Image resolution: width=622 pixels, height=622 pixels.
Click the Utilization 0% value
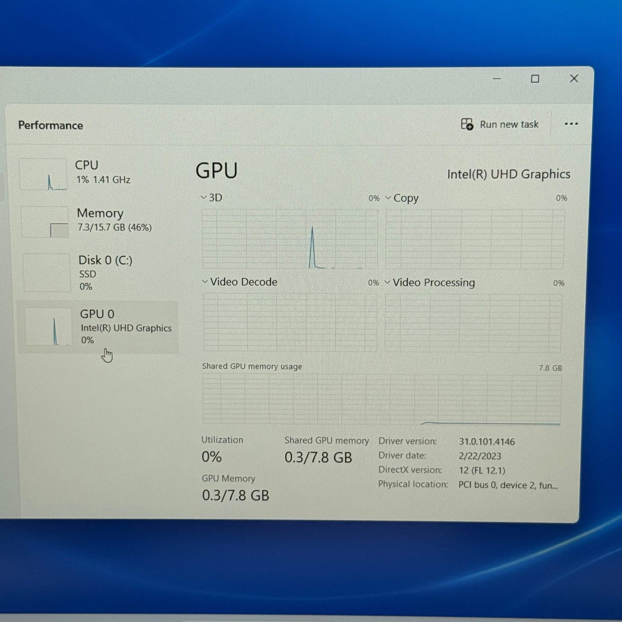click(x=211, y=456)
